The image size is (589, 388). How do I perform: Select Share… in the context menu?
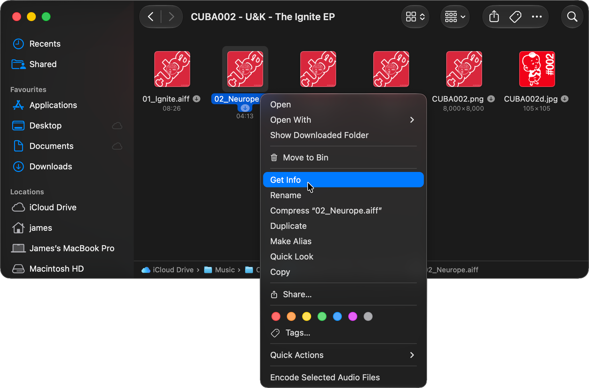pyautogui.click(x=343, y=294)
